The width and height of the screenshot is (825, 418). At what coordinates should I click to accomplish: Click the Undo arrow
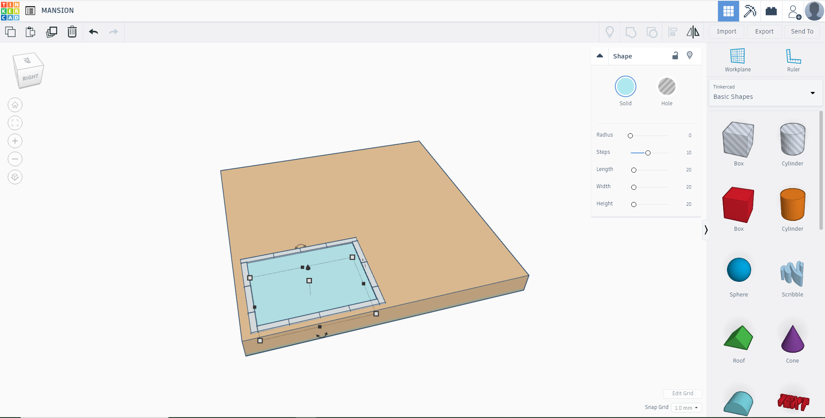[93, 32]
